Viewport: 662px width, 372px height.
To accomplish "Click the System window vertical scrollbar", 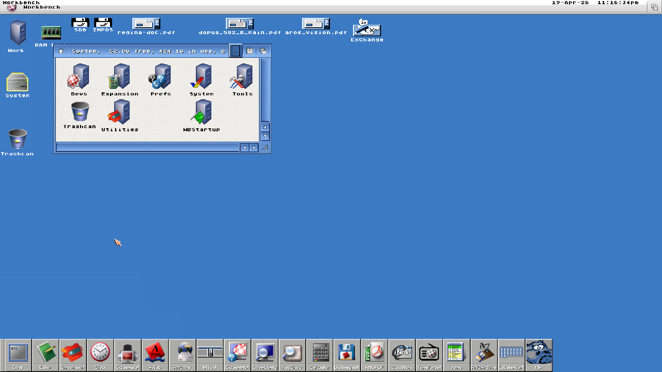I will click(265, 90).
